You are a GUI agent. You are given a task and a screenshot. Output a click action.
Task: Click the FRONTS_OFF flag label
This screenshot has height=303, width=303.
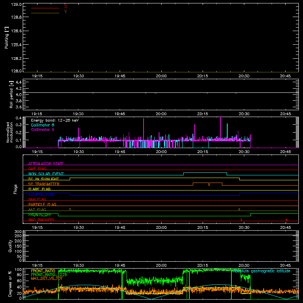click(40, 215)
